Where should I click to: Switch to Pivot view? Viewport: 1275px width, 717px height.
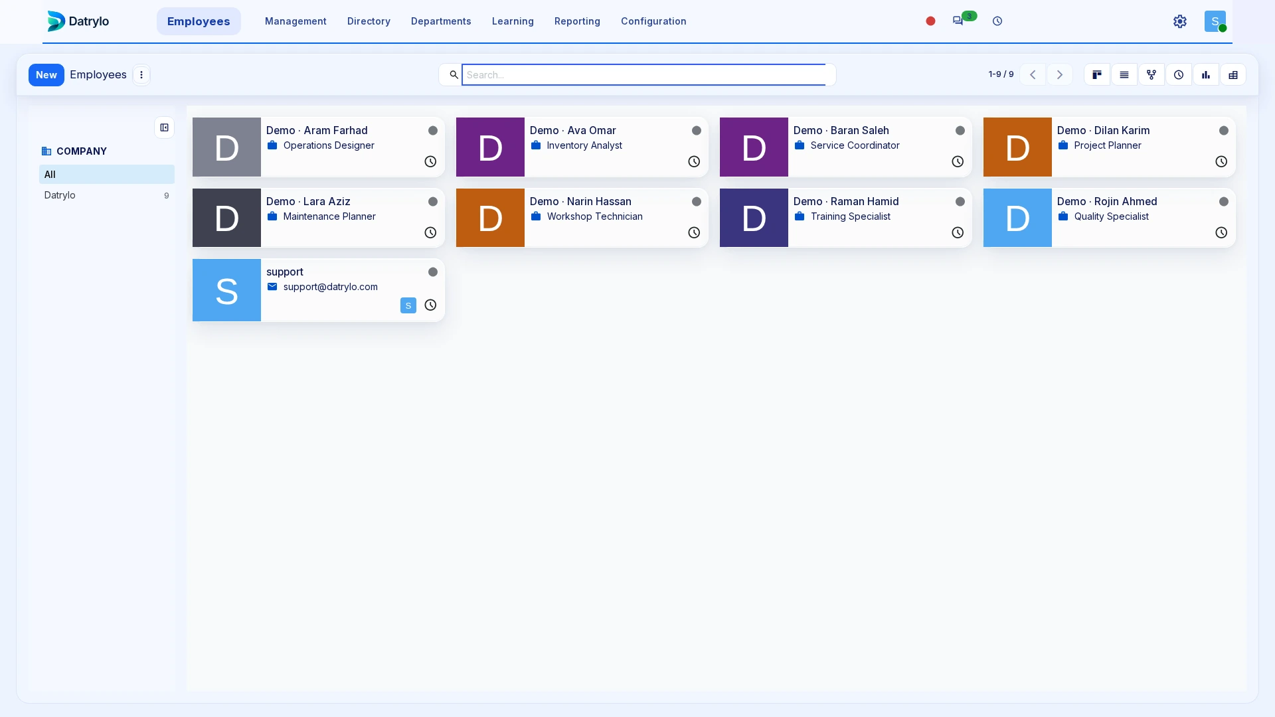click(1233, 75)
